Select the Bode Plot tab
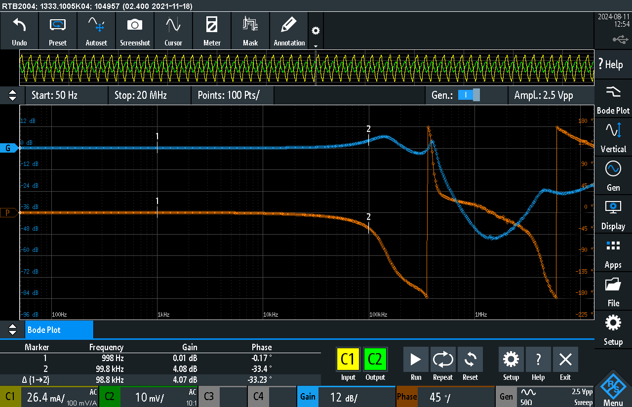Image resolution: width=632 pixels, height=407 pixels. pos(59,329)
